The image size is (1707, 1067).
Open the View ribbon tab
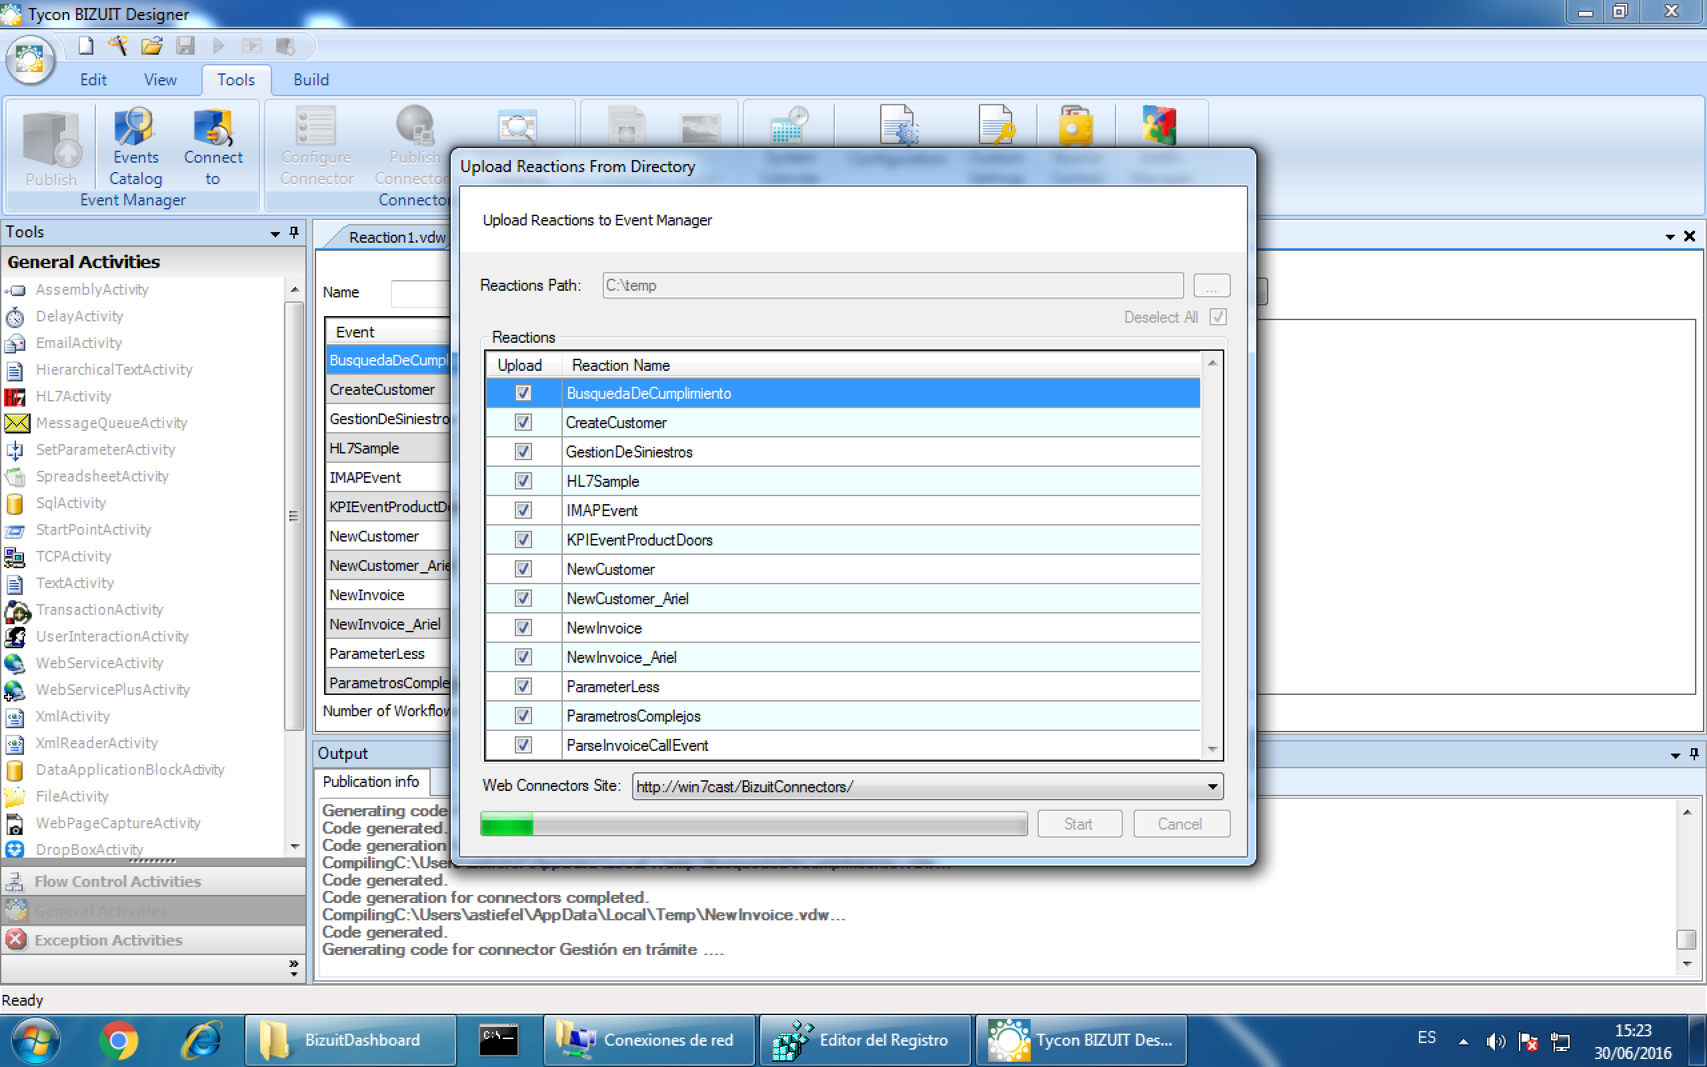tap(160, 80)
